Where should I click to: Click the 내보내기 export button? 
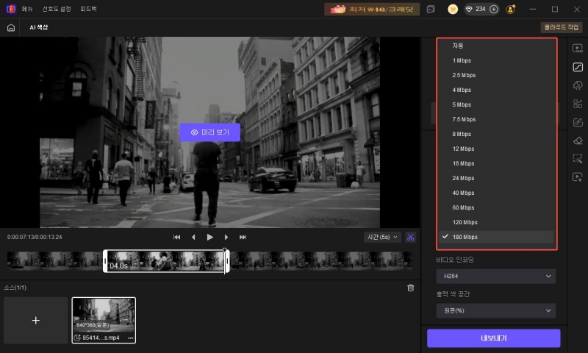(x=493, y=338)
